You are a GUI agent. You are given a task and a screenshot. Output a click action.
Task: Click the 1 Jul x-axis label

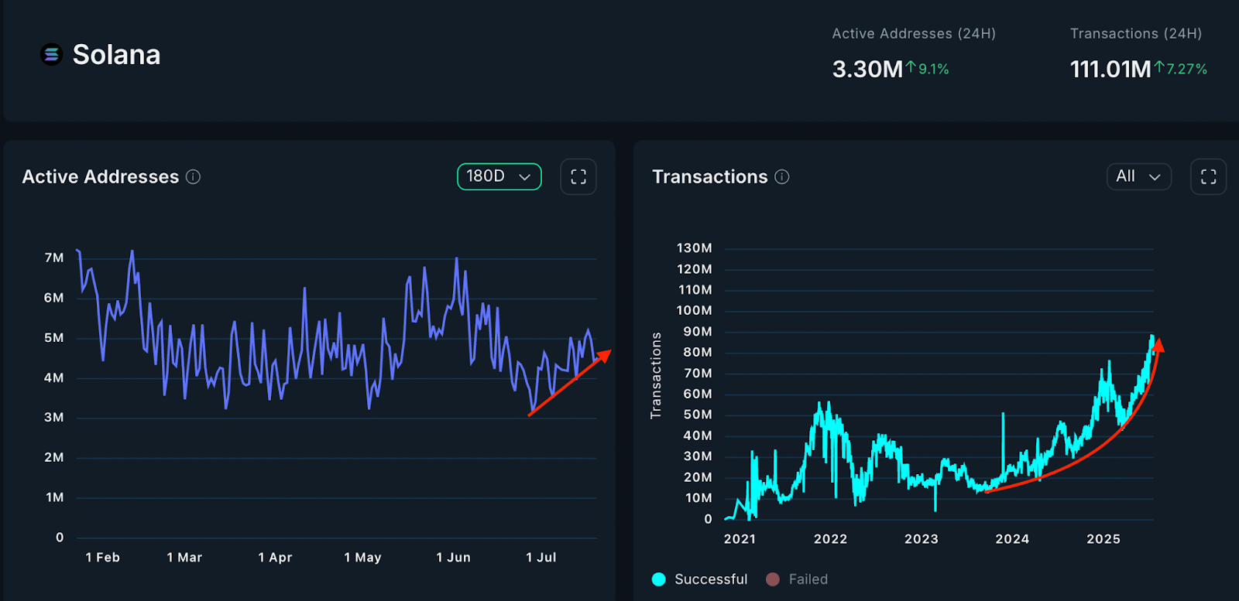pyautogui.click(x=541, y=557)
